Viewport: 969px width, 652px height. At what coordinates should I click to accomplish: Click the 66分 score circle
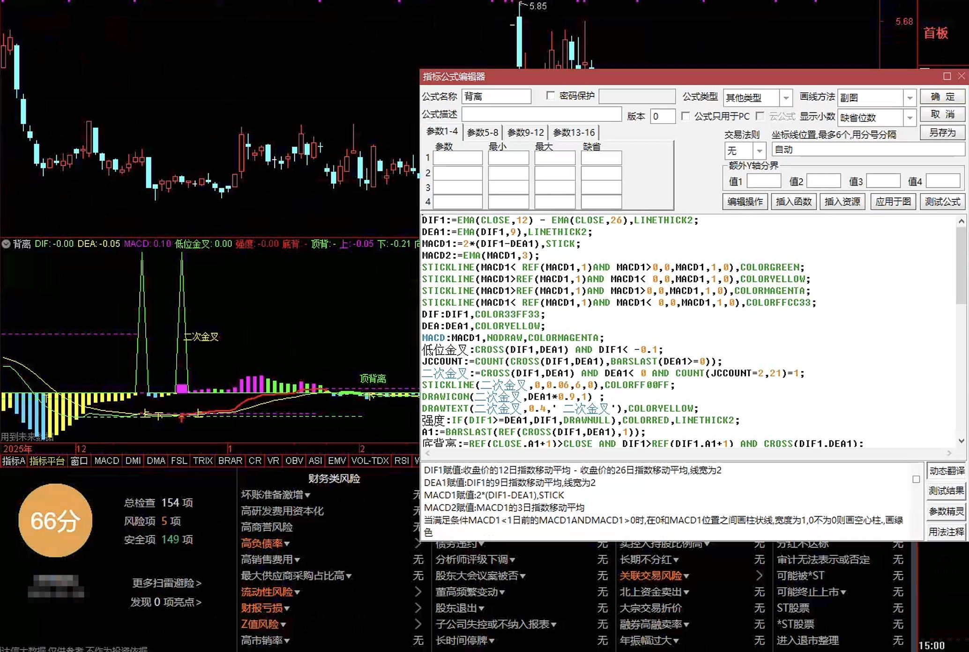point(55,520)
